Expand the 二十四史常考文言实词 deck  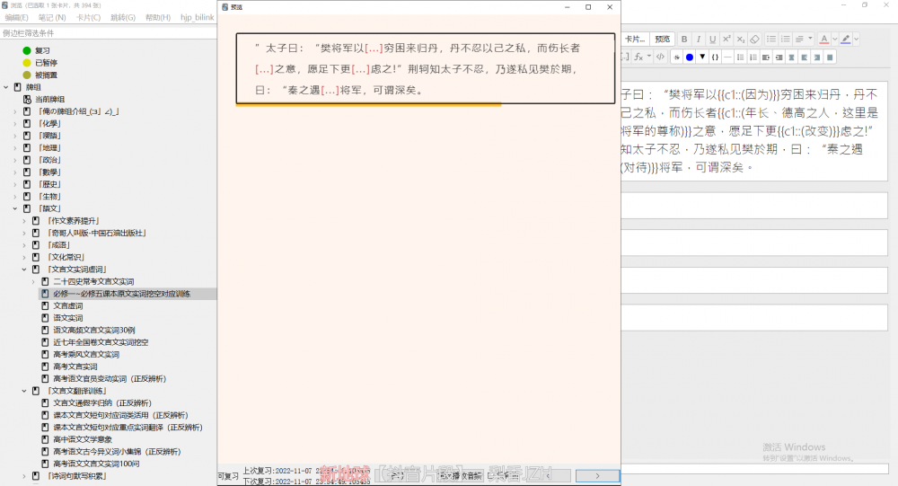(33, 281)
